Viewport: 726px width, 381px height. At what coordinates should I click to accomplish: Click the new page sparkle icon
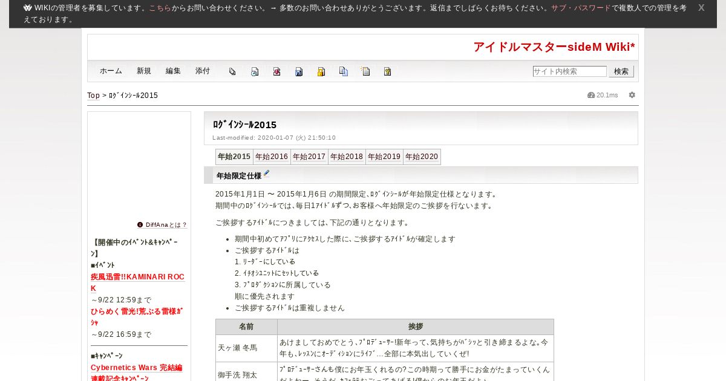coord(365,71)
